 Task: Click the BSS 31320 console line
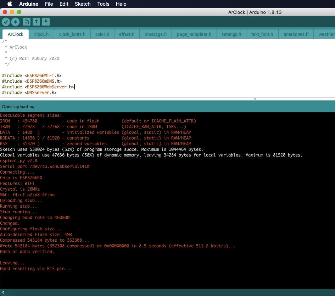(x=96, y=144)
